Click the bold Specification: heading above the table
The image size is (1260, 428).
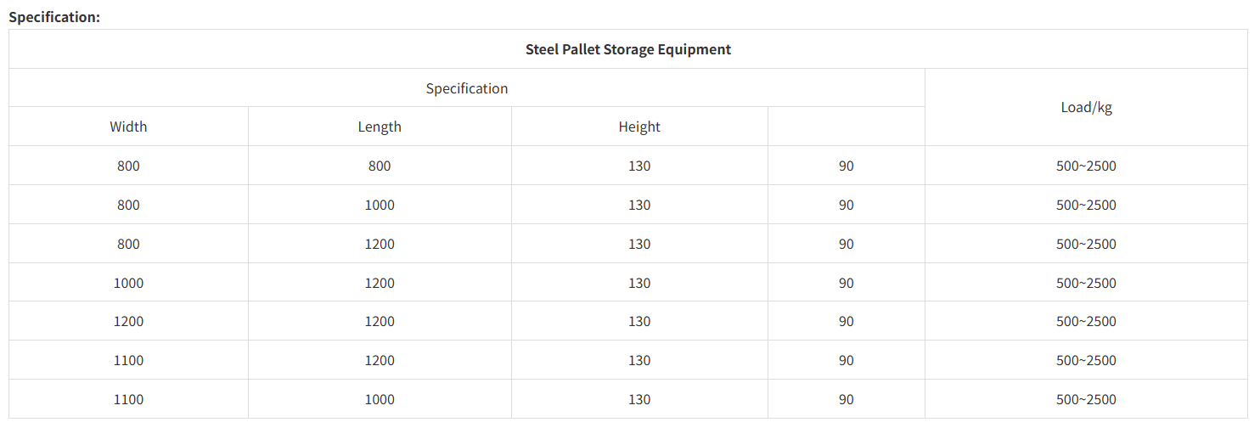(x=54, y=16)
